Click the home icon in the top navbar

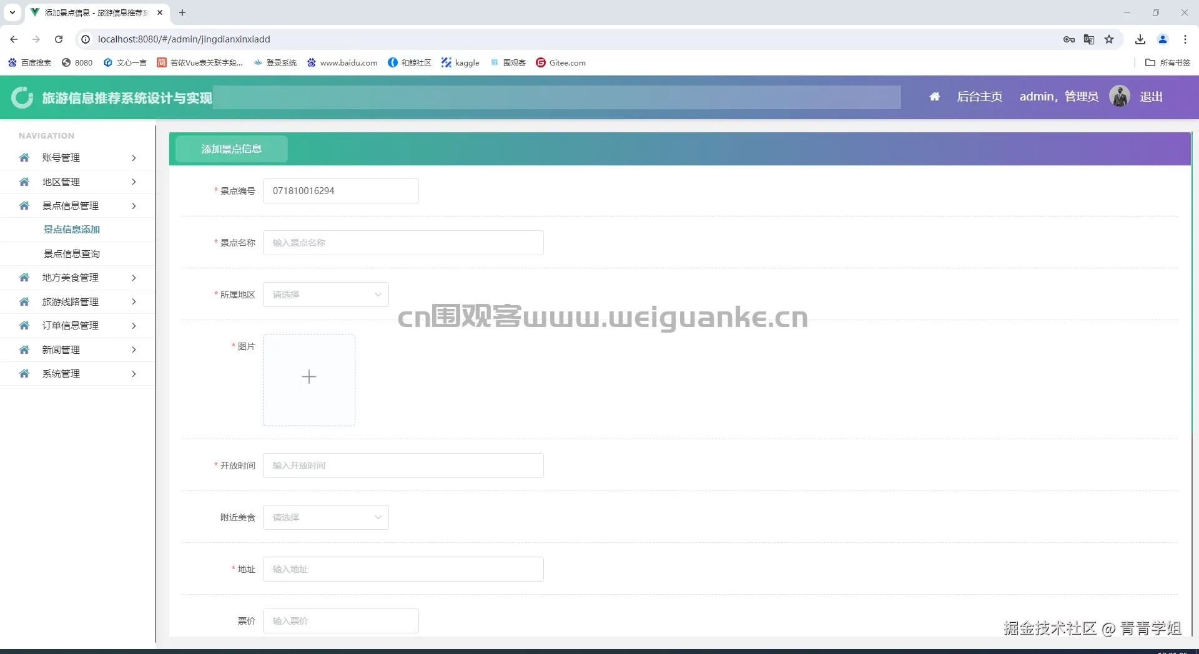point(934,96)
